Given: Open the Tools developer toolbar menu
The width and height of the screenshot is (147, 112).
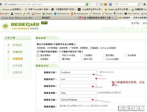Looking at the screenshot, I should 119,14.
